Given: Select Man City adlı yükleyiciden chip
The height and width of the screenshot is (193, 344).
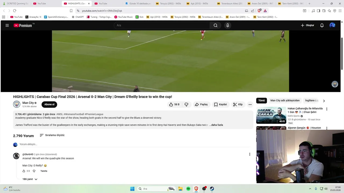Looking at the screenshot, I should (x=285, y=101).
